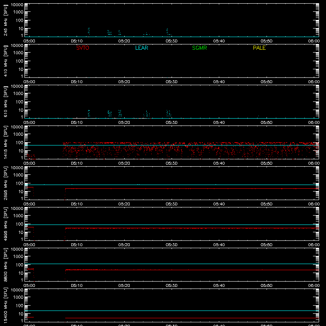Image resolution: width=326 pixels, height=326 pixels.
Task: Click 05:00 time label under 4995 MHz plot
Action: point(29,245)
